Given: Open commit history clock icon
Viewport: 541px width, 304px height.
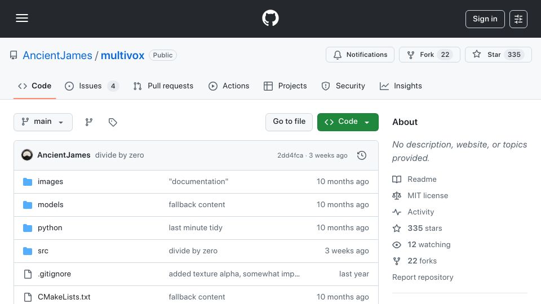Looking at the screenshot, I should pyautogui.click(x=362, y=155).
